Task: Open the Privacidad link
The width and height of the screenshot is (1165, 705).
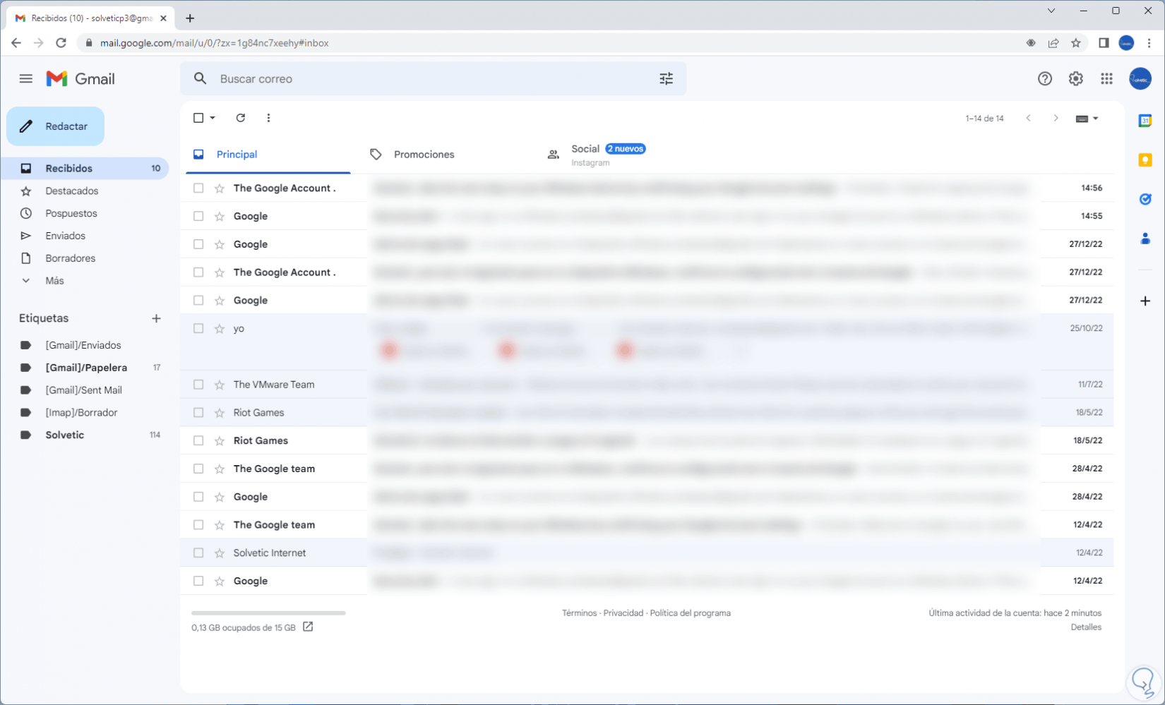Action: [623, 613]
